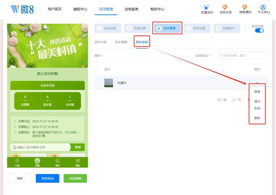The width and height of the screenshot is (276, 195).
Task: Select 活动管理 in top navigation
Action: coord(106,9)
